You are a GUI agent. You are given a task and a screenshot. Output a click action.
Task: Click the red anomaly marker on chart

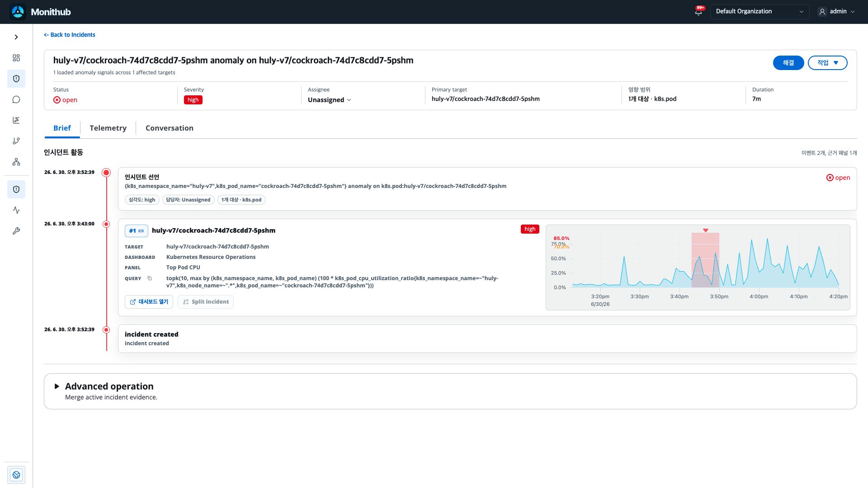tap(706, 230)
